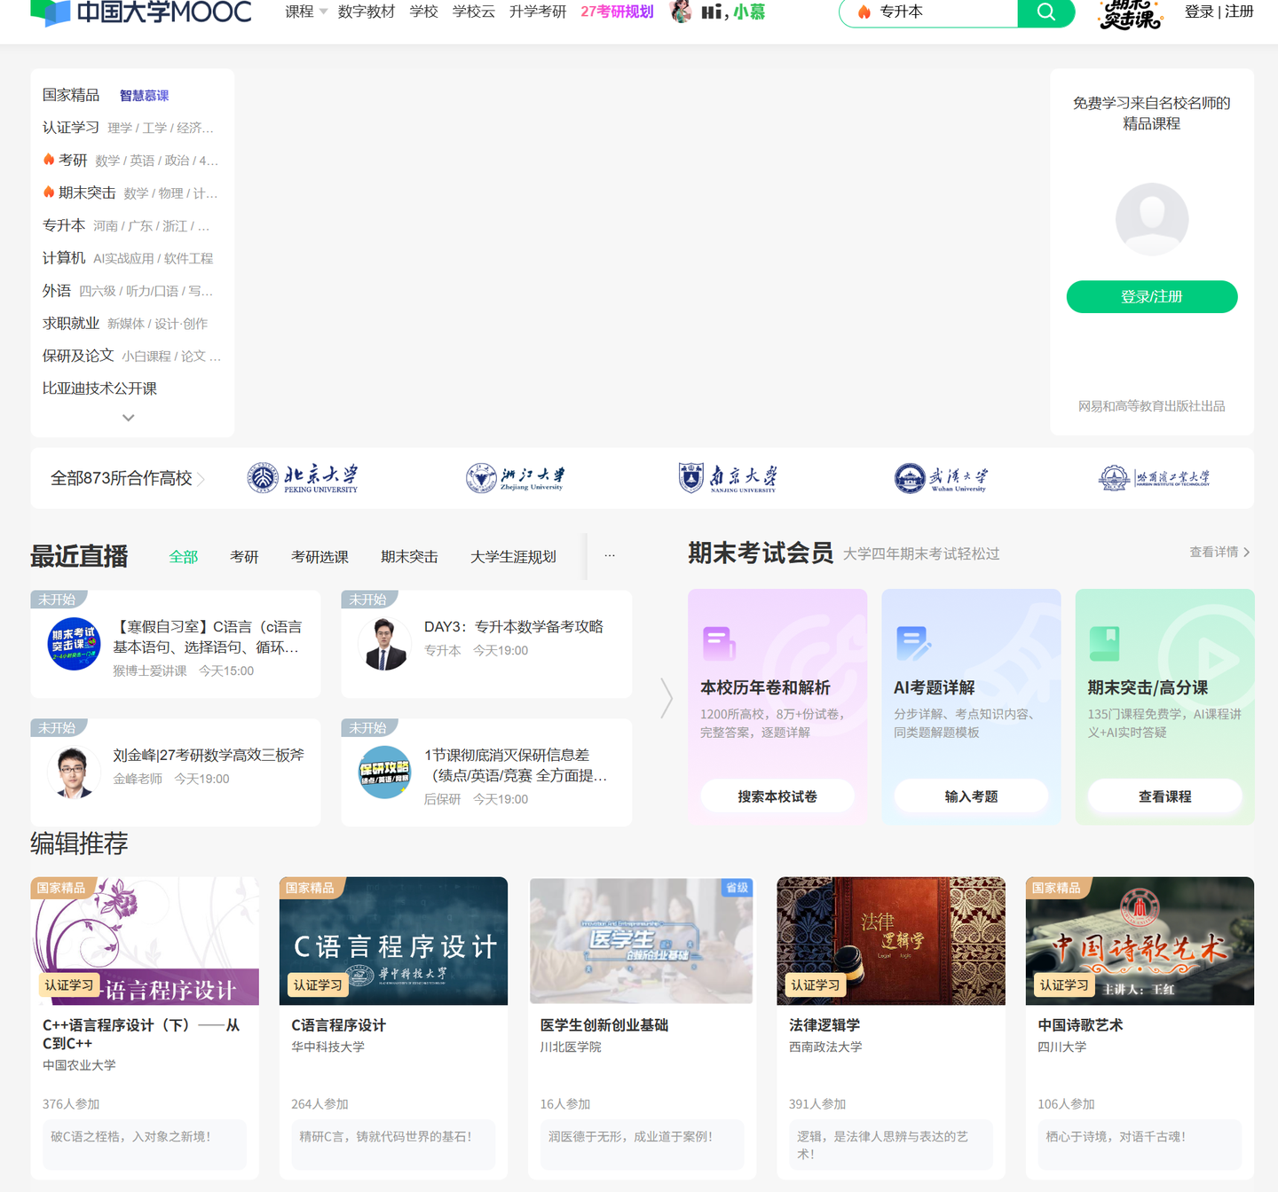Go to 学校 in the top navigation
Image resolution: width=1278 pixels, height=1192 pixels.
423,12
